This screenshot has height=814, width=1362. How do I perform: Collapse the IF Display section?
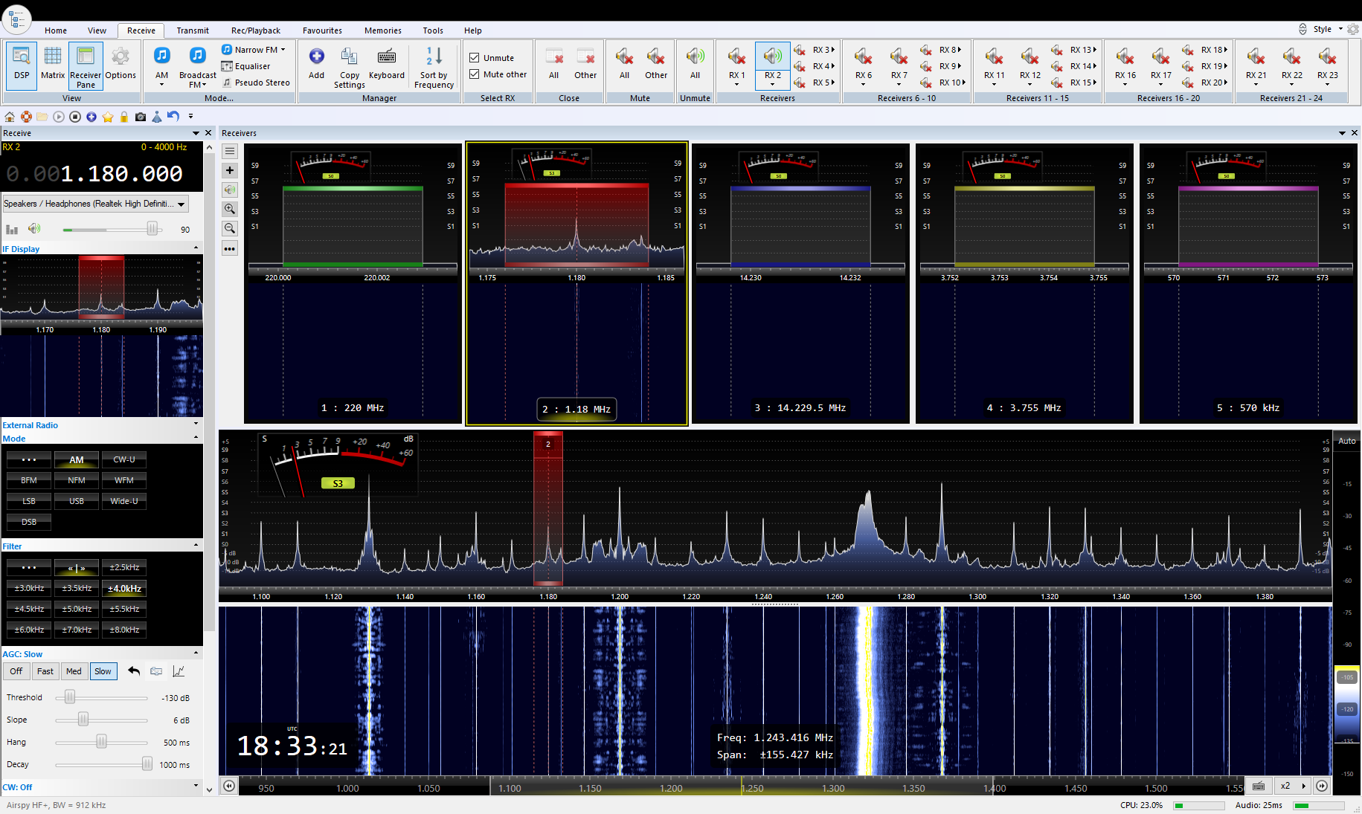click(x=196, y=248)
